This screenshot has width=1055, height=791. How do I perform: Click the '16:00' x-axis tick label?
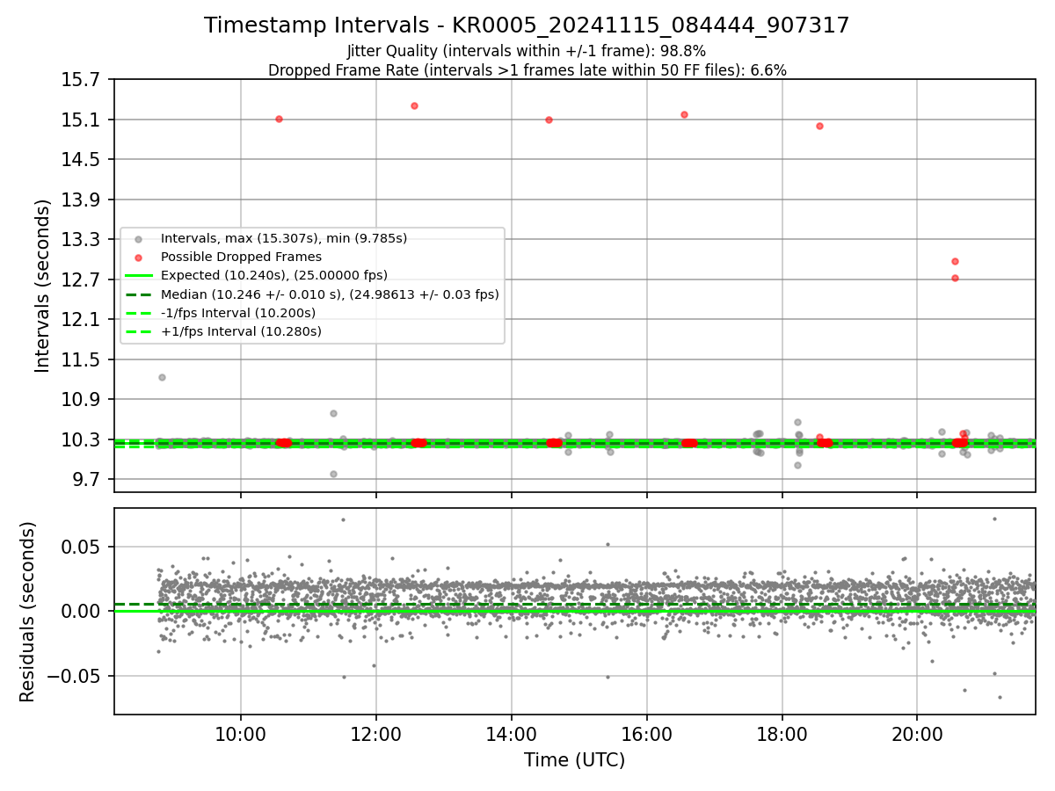(647, 735)
